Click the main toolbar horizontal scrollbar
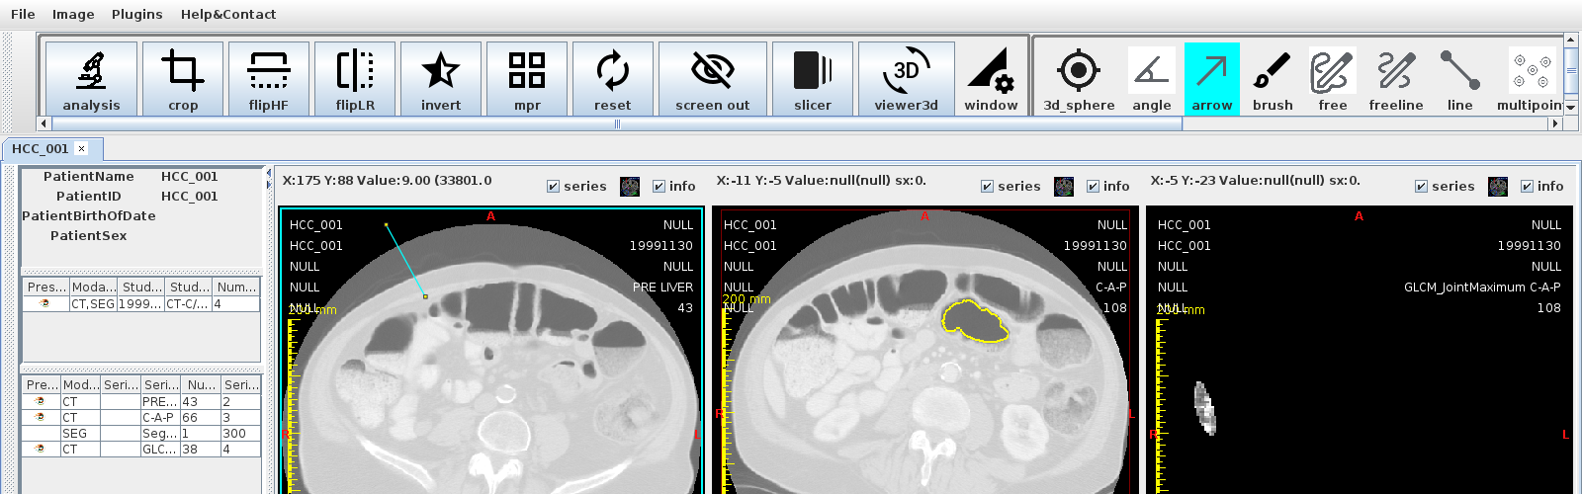This screenshot has width=1582, height=494. 617,124
